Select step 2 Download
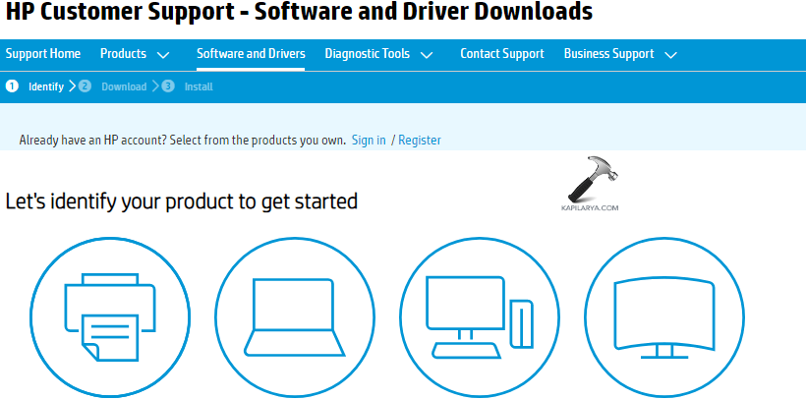Viewport: 806px width, 400px height. click(x=113, y=86)
